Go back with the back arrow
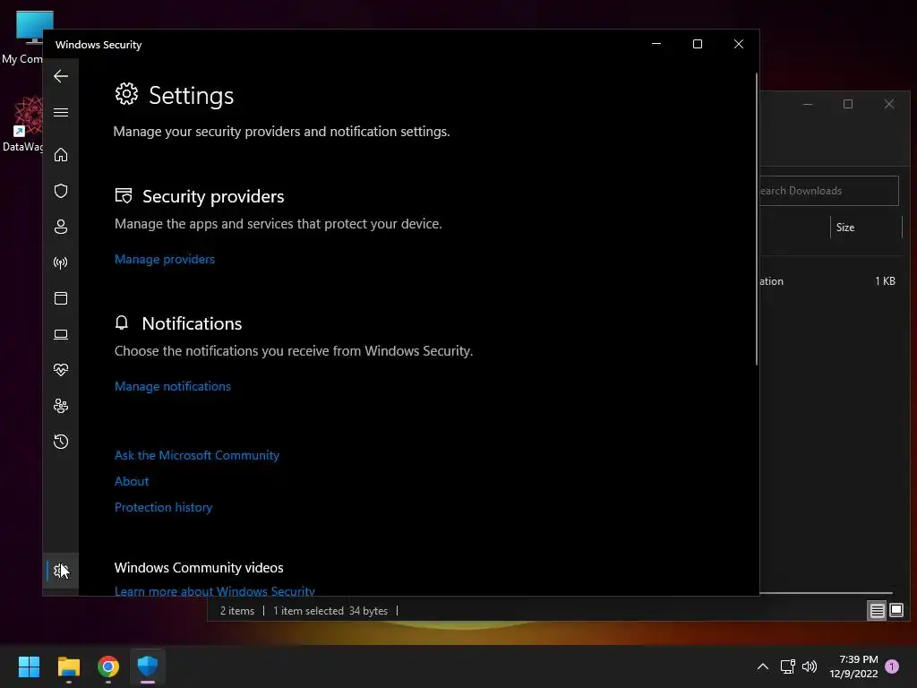The image size is (917, 688). pos(61,76)
